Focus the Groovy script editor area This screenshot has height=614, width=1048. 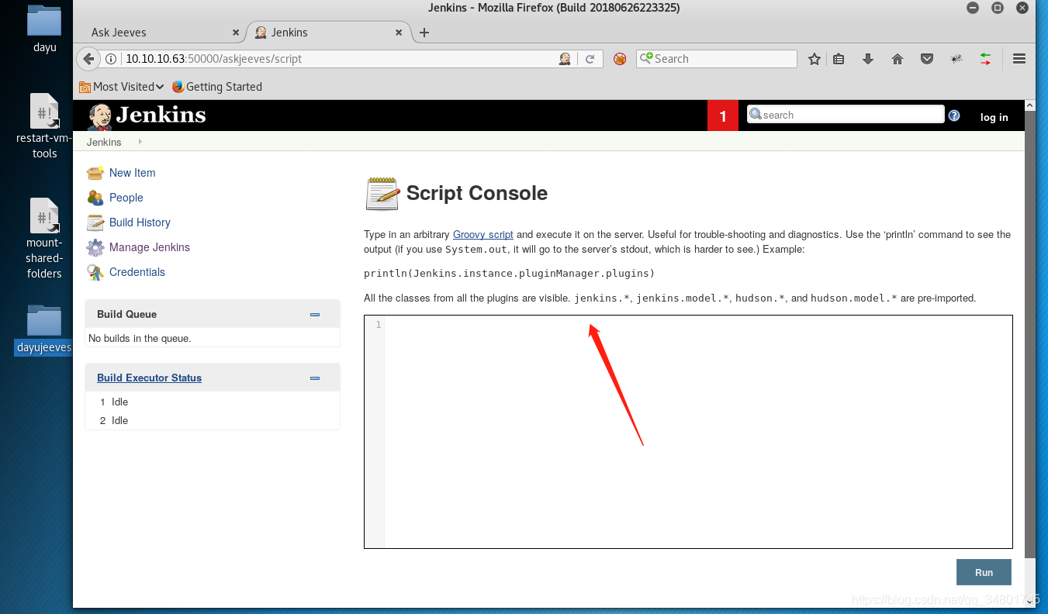[688, 432]
